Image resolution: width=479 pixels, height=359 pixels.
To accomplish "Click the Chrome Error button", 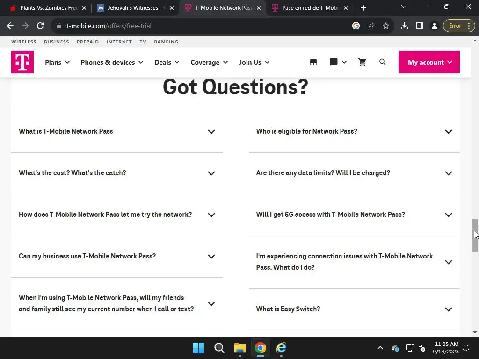I will click(459, 26).
